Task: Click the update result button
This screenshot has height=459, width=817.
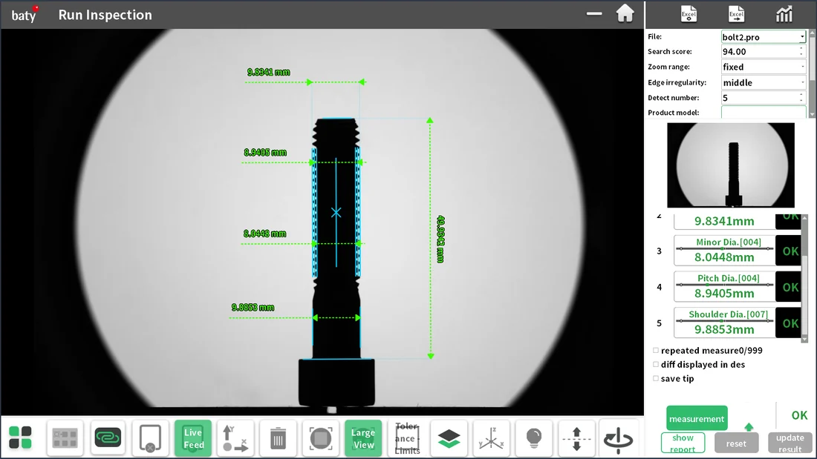Action: tap(790, 443)
